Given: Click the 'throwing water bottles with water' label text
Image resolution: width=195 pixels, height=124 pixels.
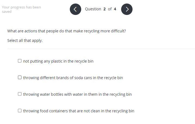Looking at the screenshot, I should click(77, 94).
